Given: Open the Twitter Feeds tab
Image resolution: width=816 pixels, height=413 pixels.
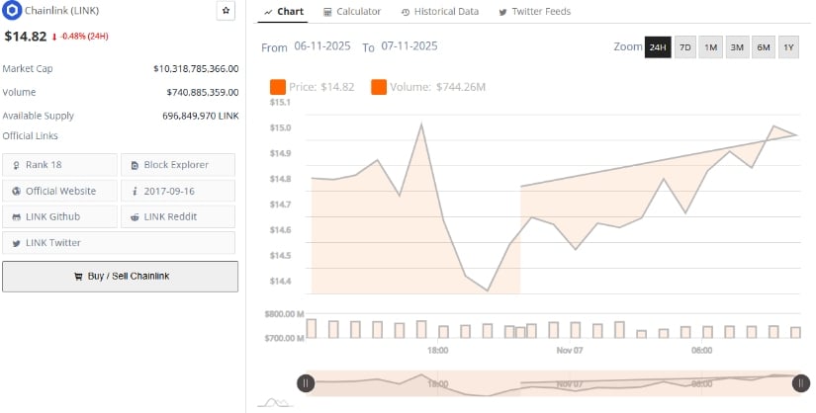Looking at the screenshot, I should tap(534, 12).
